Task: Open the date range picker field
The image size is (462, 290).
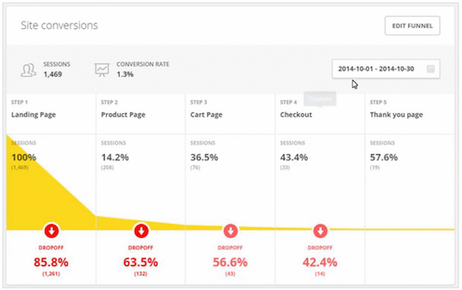Action: [386, 68]
